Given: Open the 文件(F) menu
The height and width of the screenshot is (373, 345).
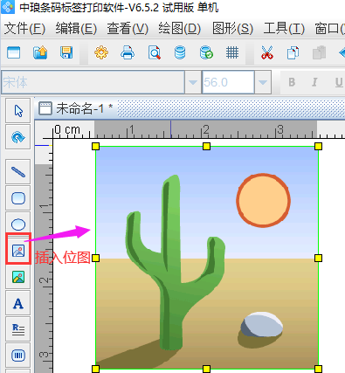Looking at the screenshot, I should (24, 29).
